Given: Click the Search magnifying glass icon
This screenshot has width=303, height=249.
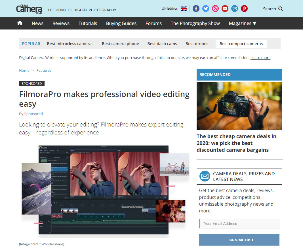Looking at the screenshot, I should 281,9.
